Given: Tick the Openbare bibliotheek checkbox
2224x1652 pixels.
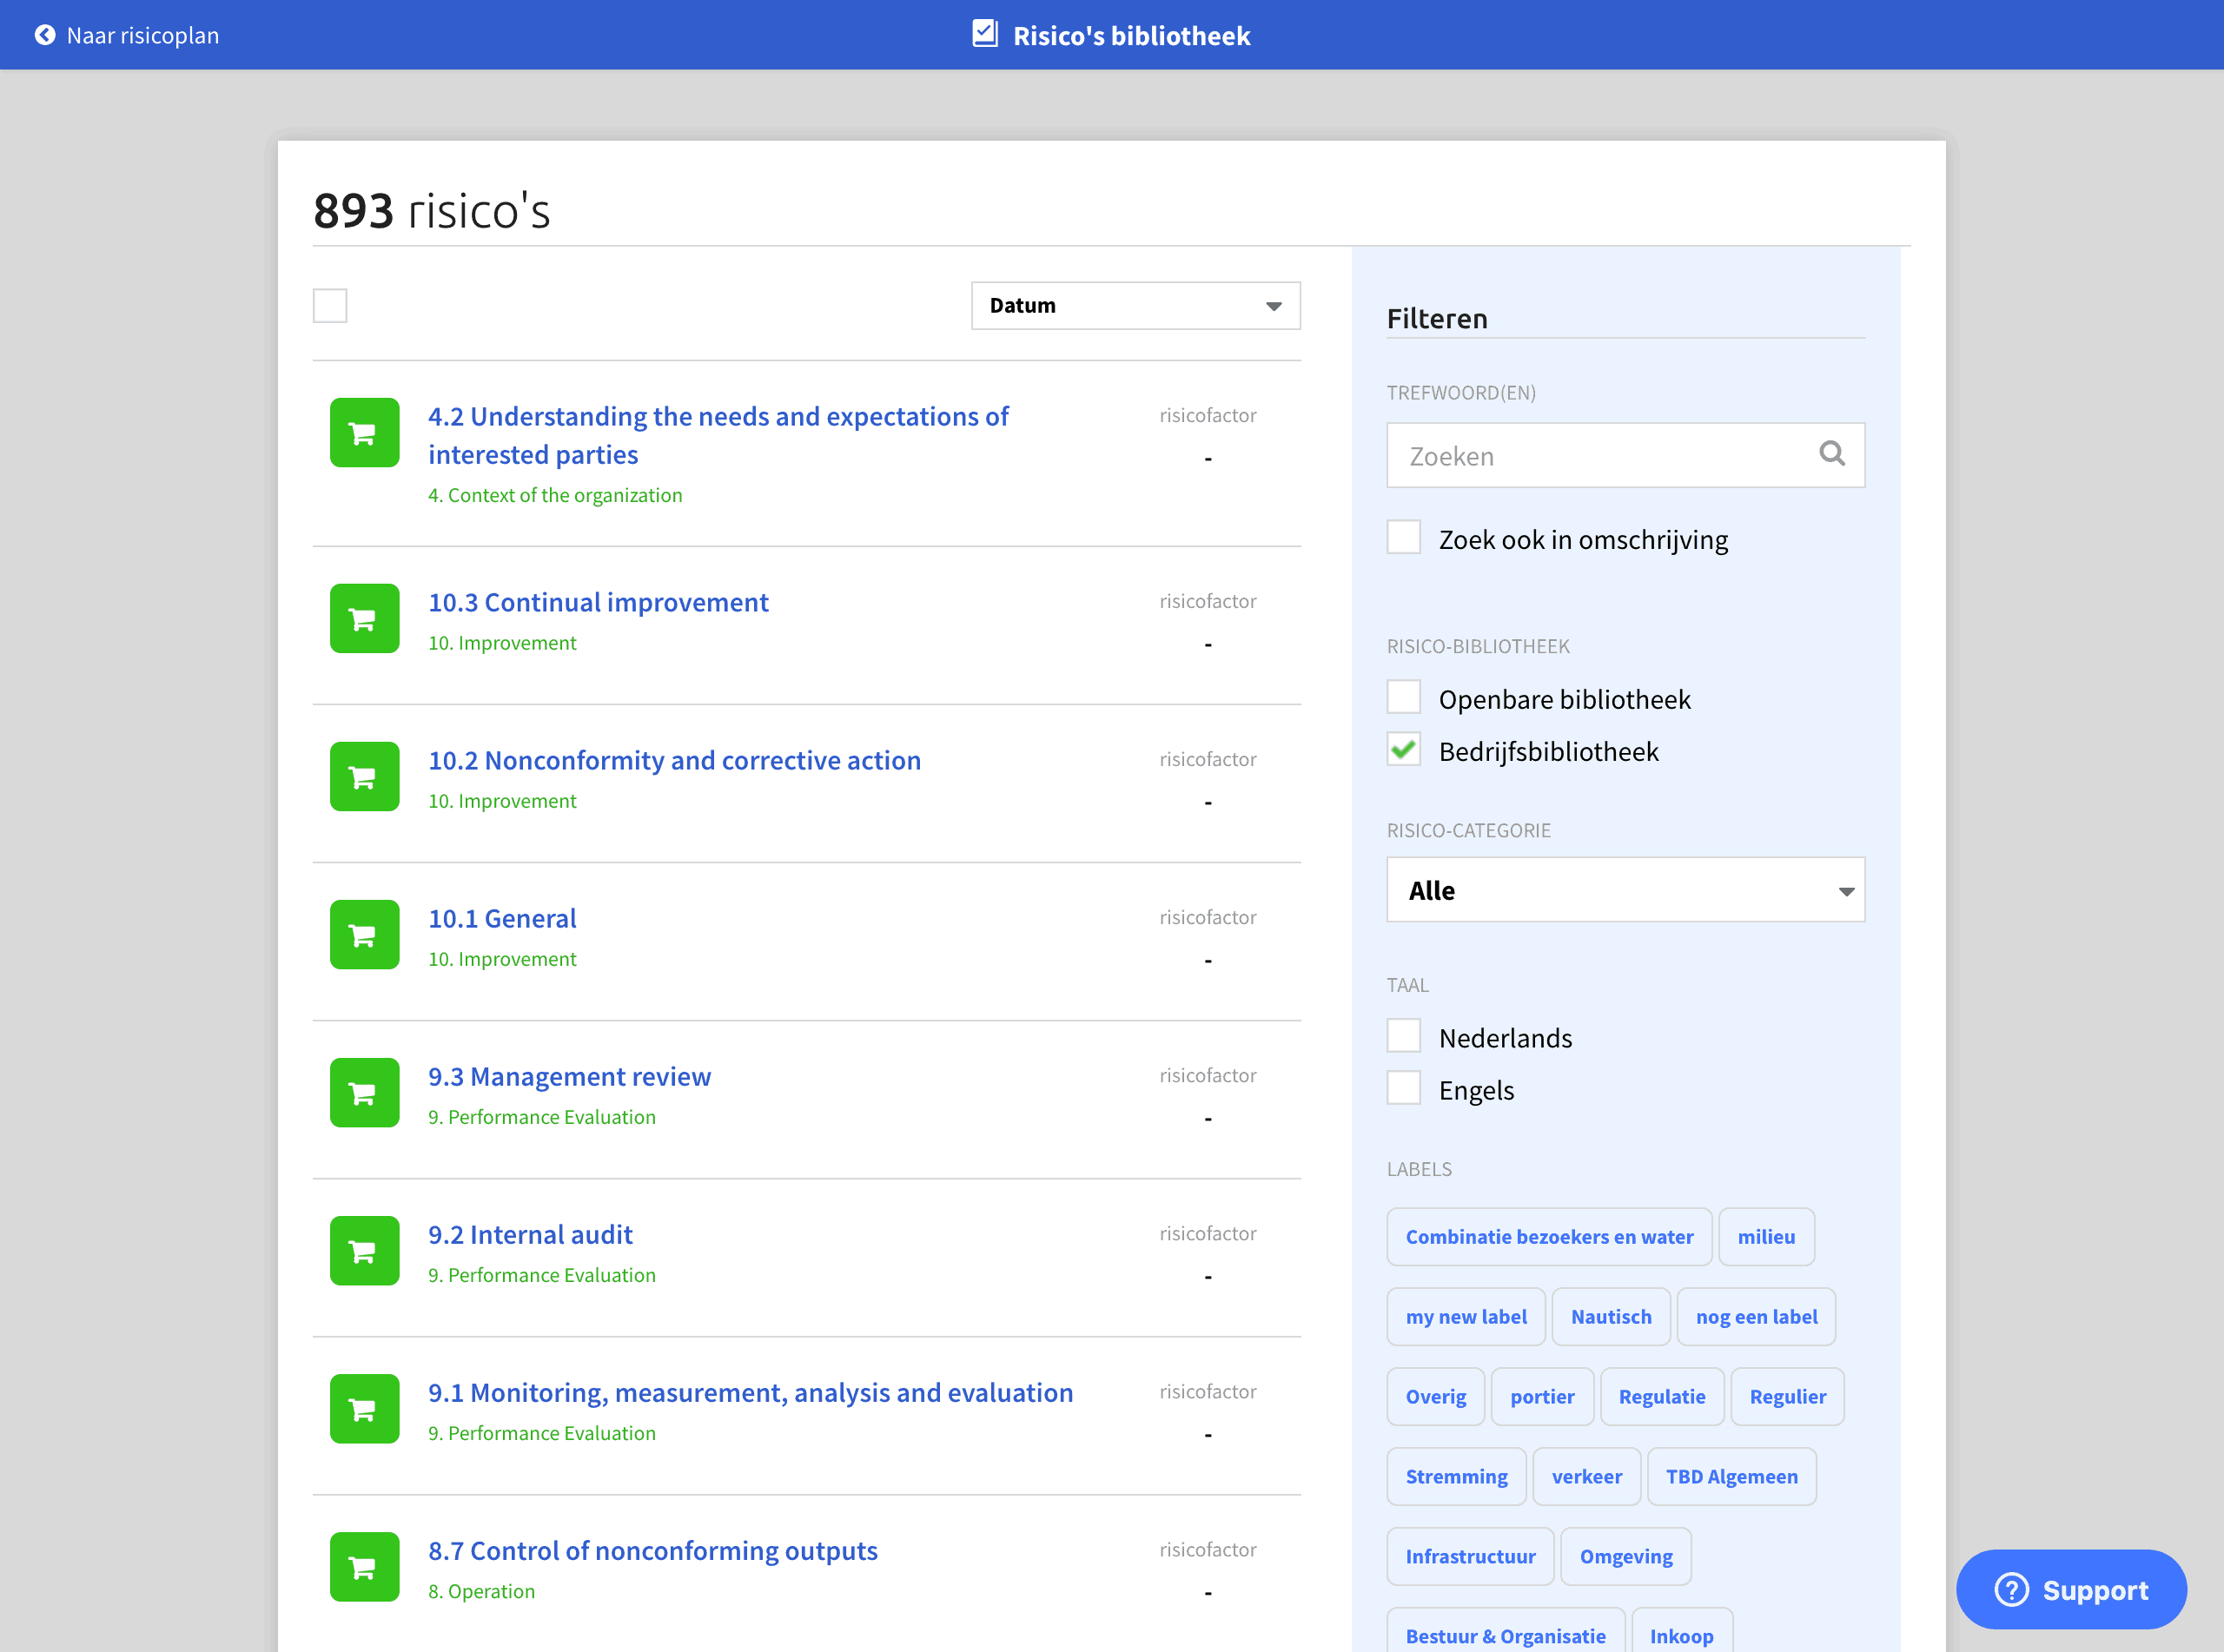Looking at the screenshot, I should [x=1403, y=698].
